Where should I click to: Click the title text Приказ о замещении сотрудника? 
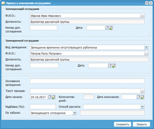(28, 3)
